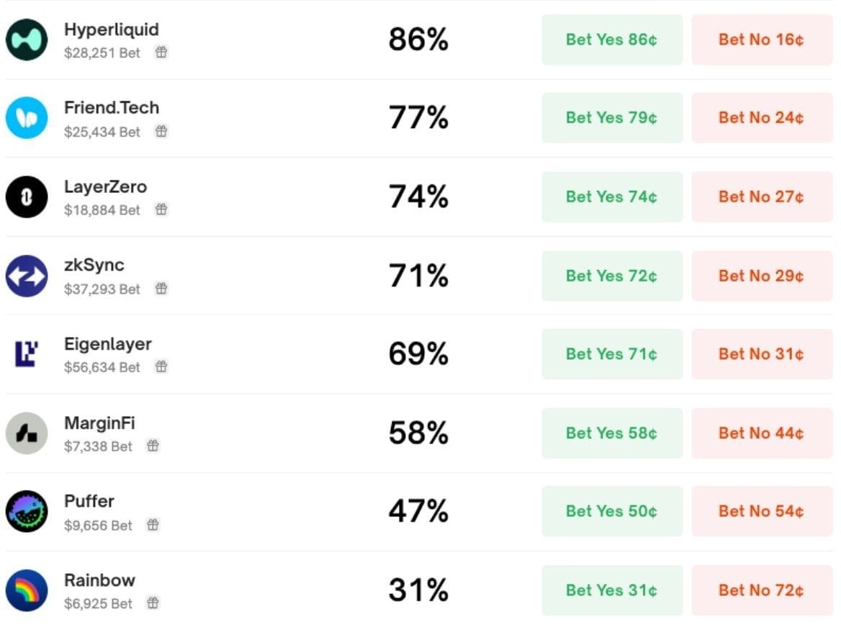
Task: Click gift icon next to Hyperliquid bet amount
Action: [161, 53]
